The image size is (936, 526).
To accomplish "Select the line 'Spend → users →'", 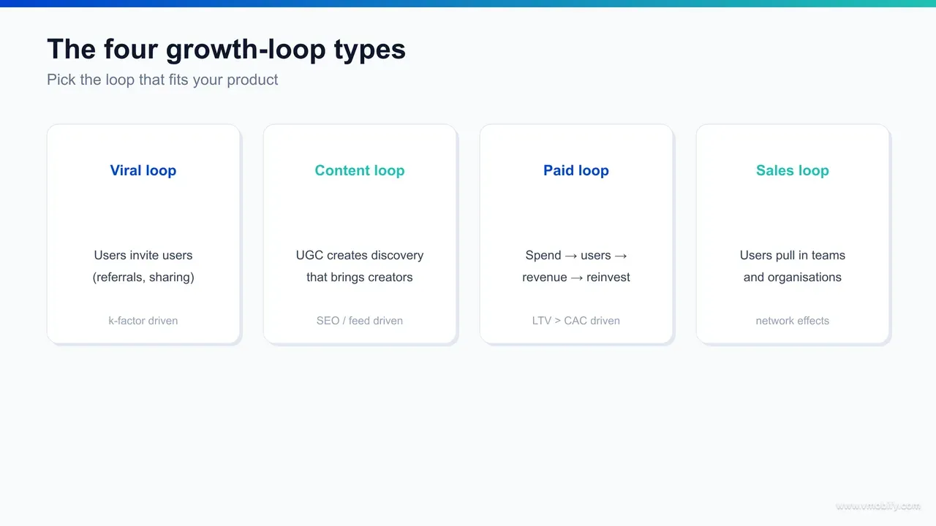I will coord(576,255).
